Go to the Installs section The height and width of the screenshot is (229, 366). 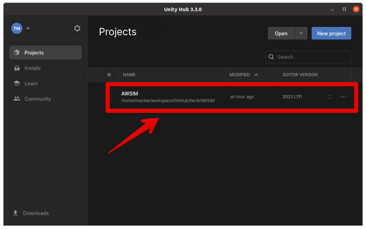pyautogui.click(x=33, y=68)
